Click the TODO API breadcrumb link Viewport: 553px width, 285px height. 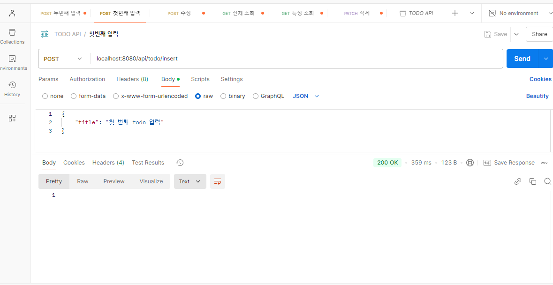68,34
